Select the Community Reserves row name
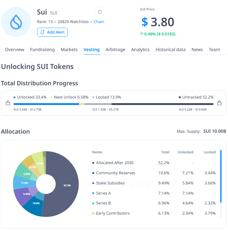 [x=116, y=173]
